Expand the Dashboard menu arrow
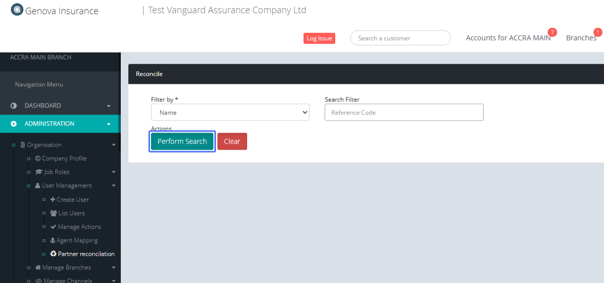Viewport: 604px width, 283px height. [109, 106]
